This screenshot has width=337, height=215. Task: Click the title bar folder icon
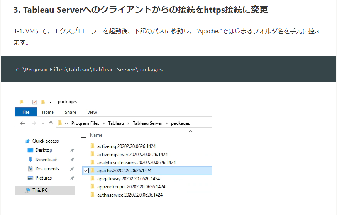[21, 102]
